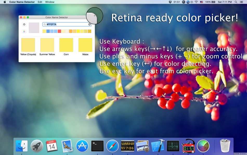
Task: Pick the gold swatch ending the recent colors
Action: tap(89, 31)
